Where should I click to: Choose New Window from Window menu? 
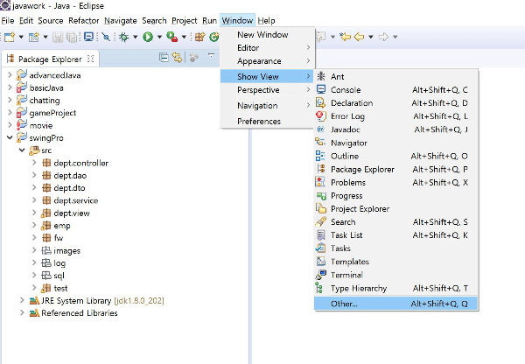pyautogui.click(x=267, y=34)
